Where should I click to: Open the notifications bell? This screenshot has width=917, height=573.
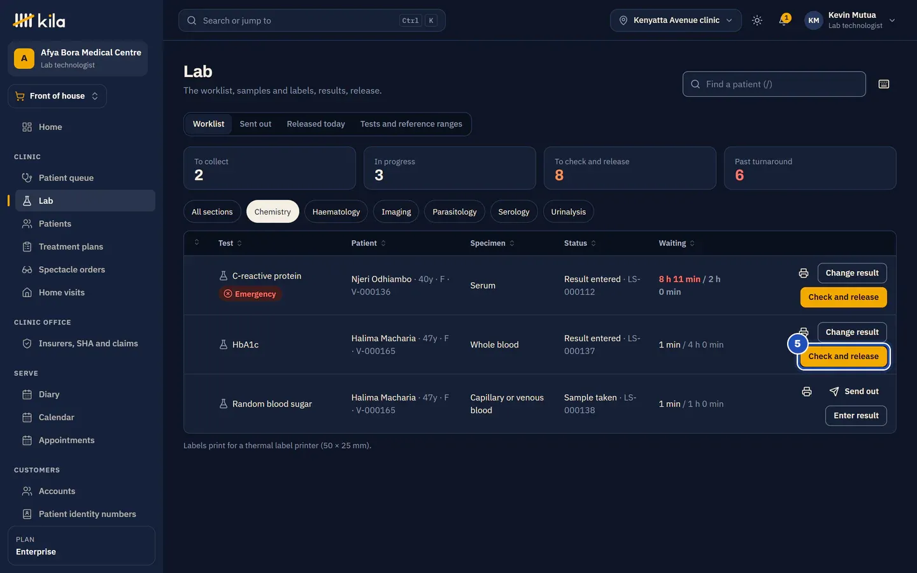(x=783, y=20)
